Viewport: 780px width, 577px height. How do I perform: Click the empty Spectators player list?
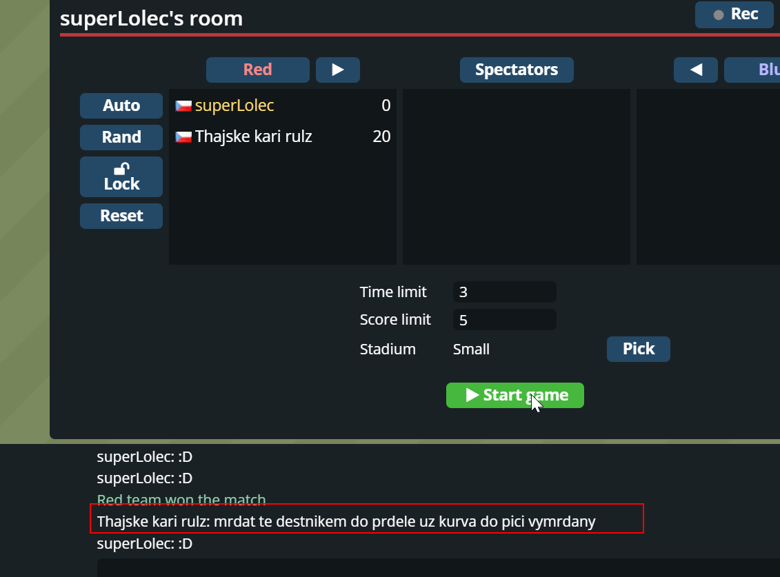pyautogui.click(x=517, y=176)
